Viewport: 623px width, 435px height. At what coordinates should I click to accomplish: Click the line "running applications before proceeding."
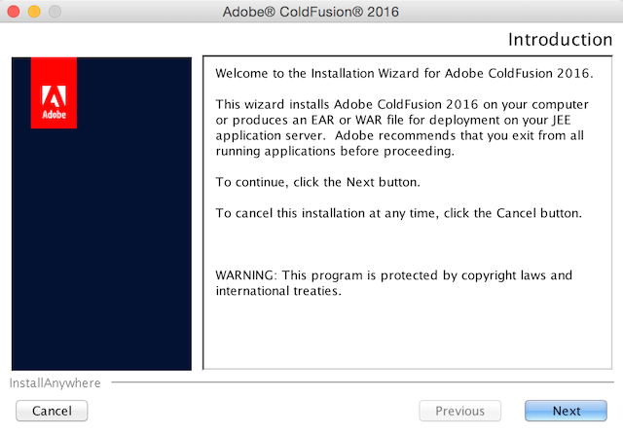pyautogui.click(x=335, y=152)
